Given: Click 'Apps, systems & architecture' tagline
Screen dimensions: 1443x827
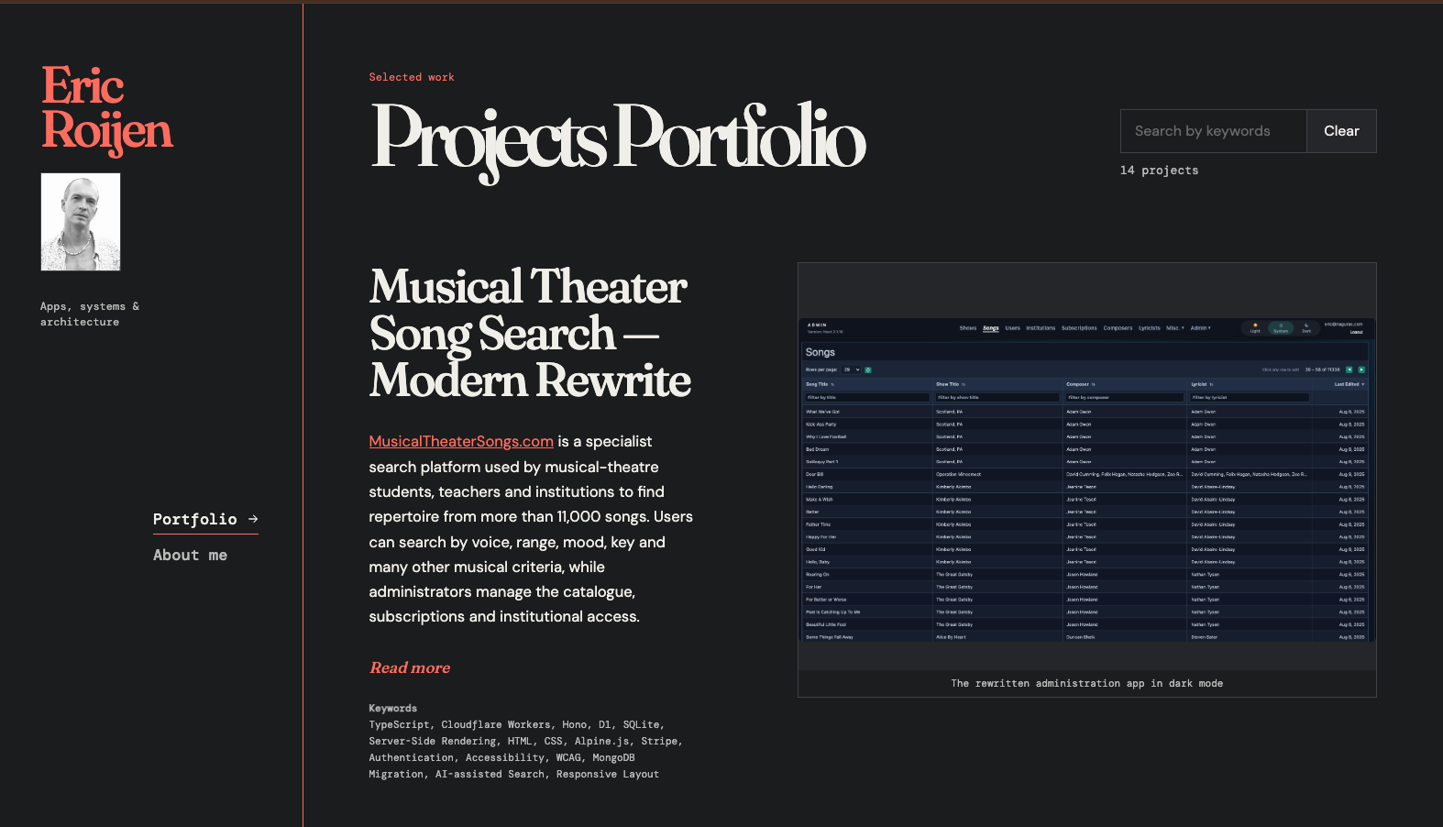Looking at the screenshot, I should click(x=90, y=314).
